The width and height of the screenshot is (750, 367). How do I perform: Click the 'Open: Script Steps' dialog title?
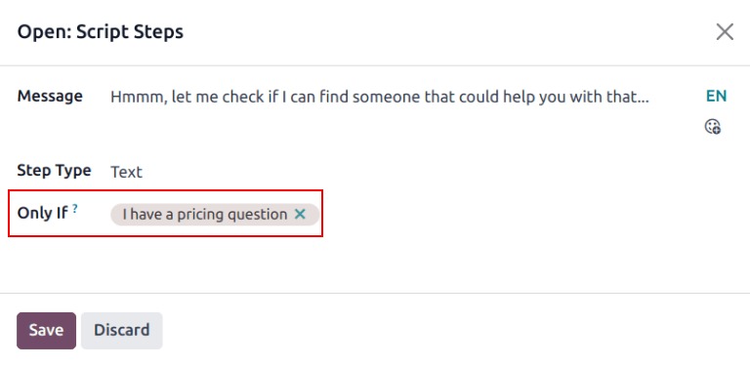[x=101, y=32]
